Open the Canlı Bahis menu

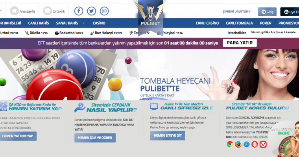point(39,23)
